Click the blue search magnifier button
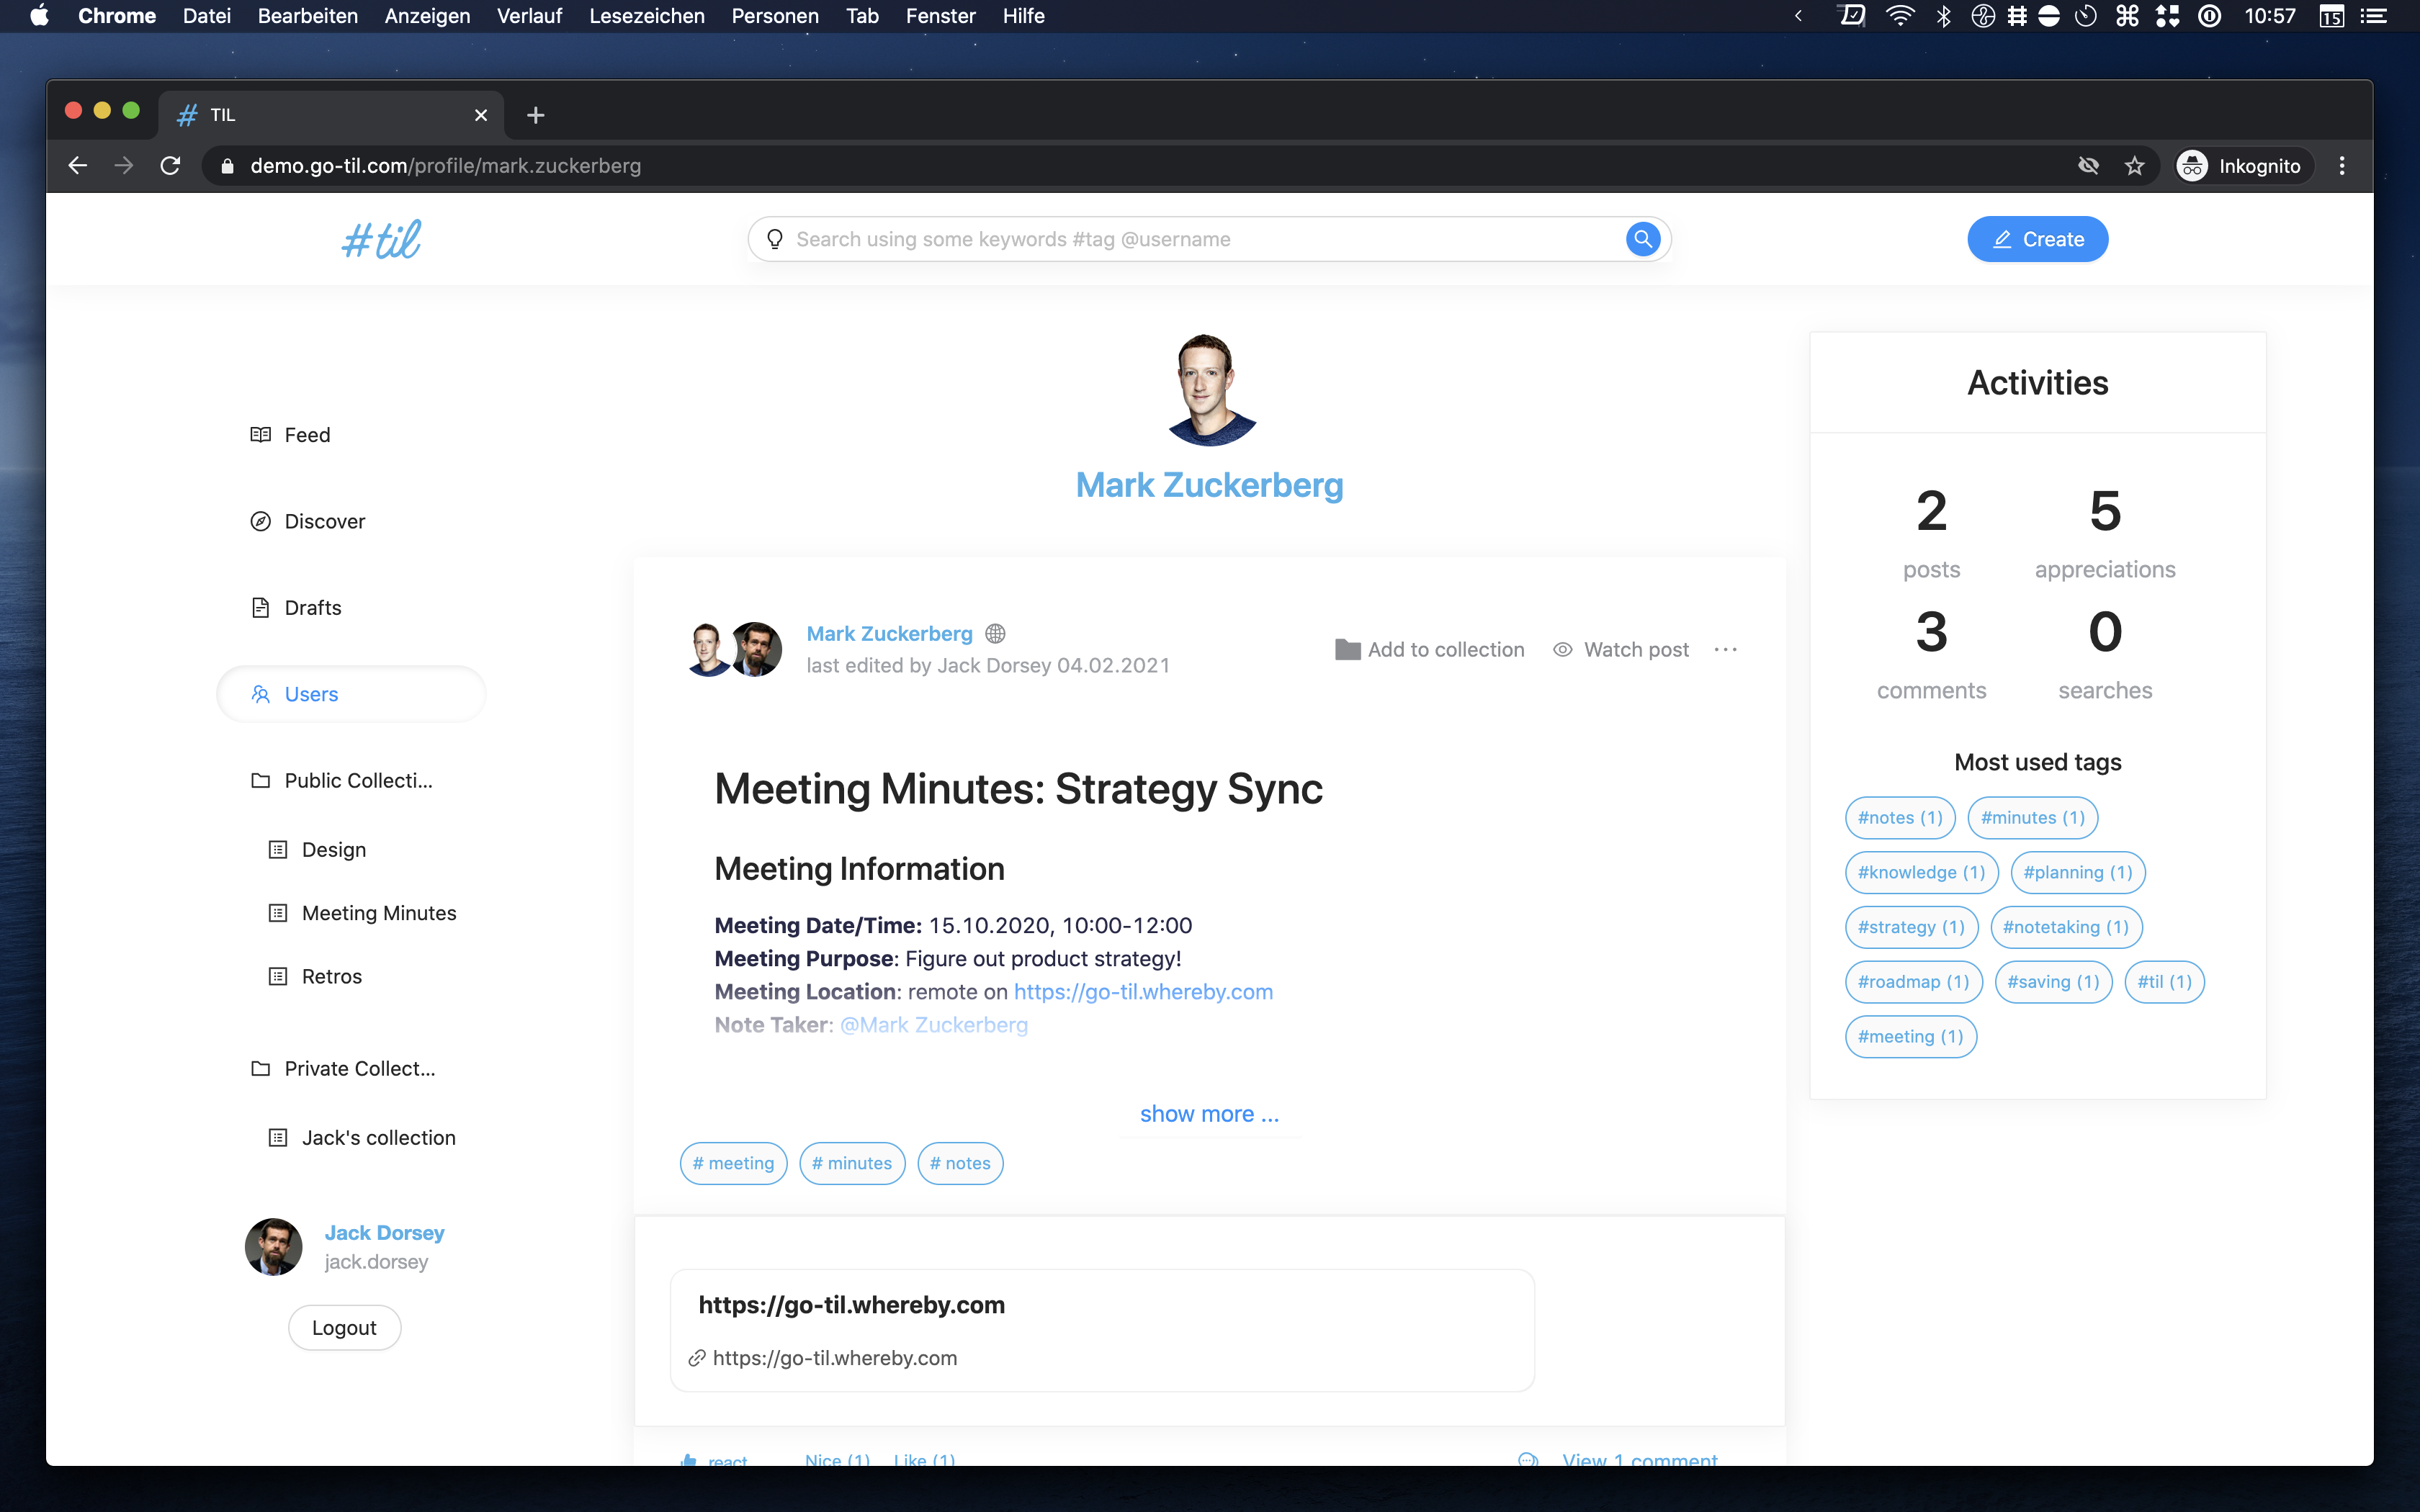2420x1512 pixels. [1642, 239]
